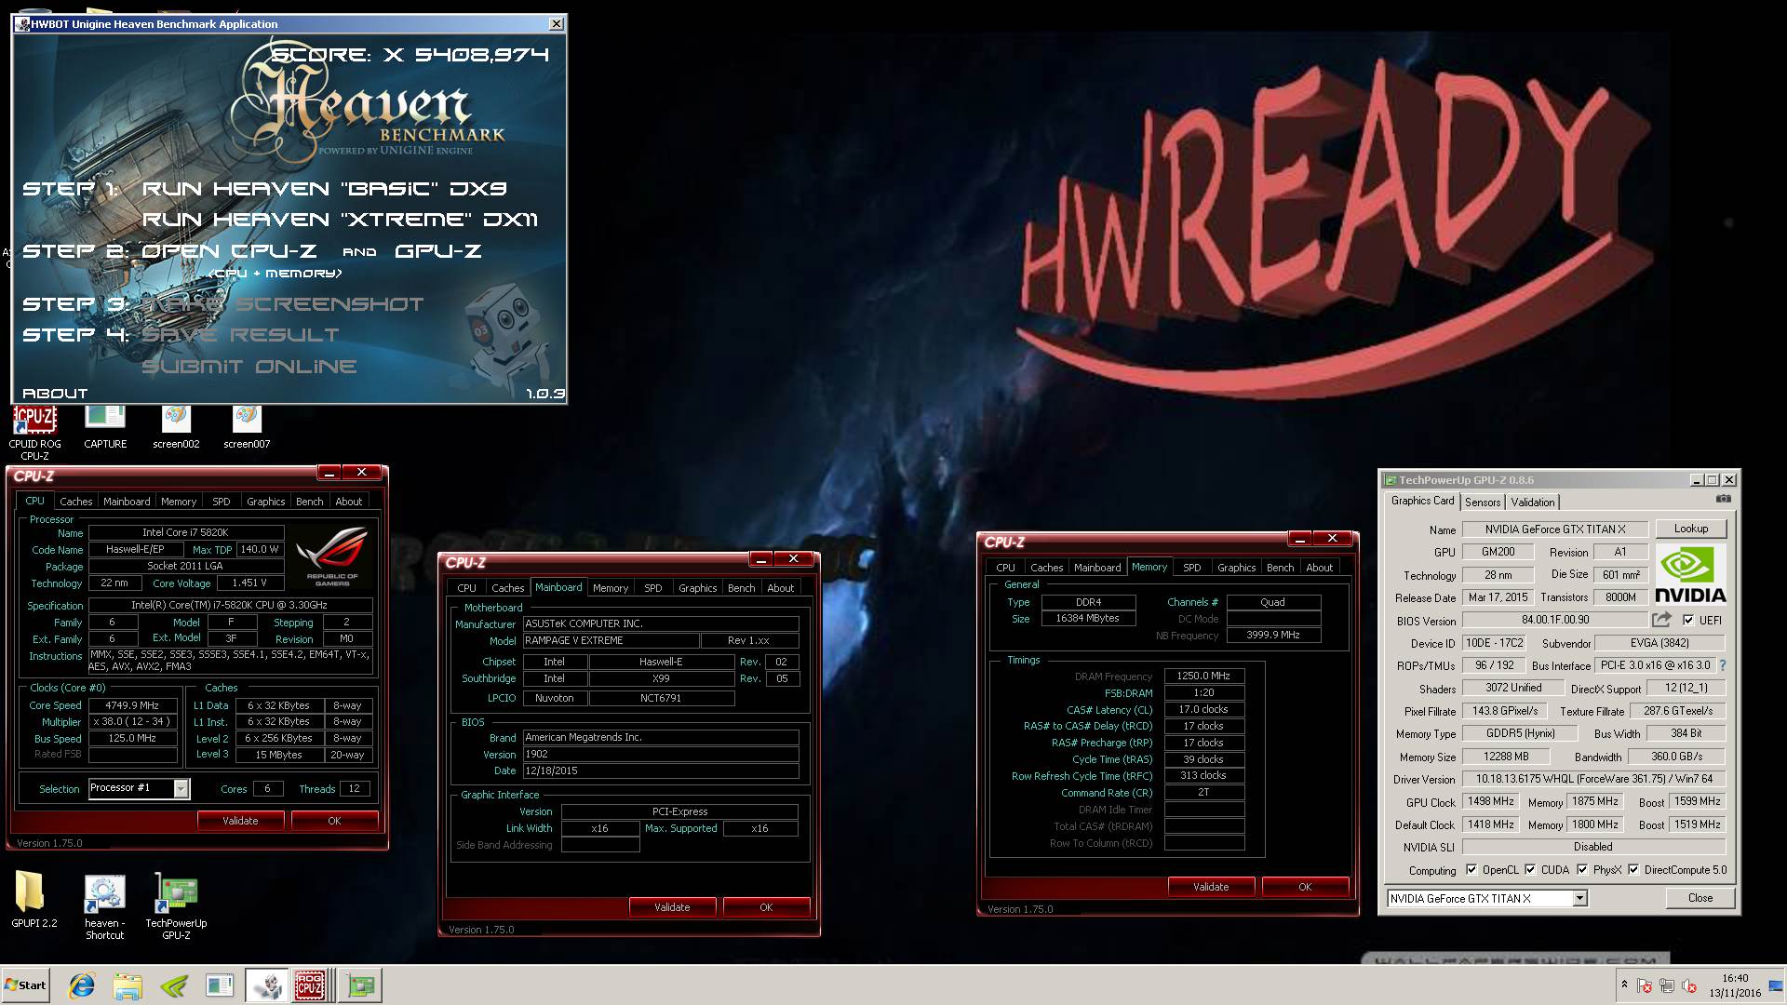Viewport: 1787px width, 1005px height.
Task: Click the BIOS save/share arrow icon in GPU-Z
Action: (x=1661, y=620)
